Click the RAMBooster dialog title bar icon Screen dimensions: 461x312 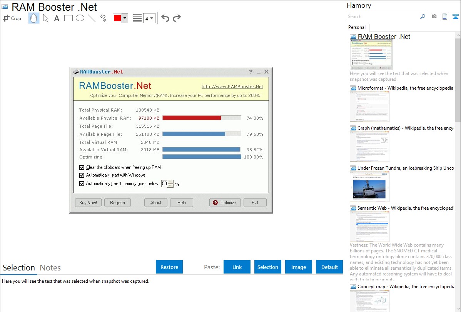pyautogui.click(x=76, y=72)
